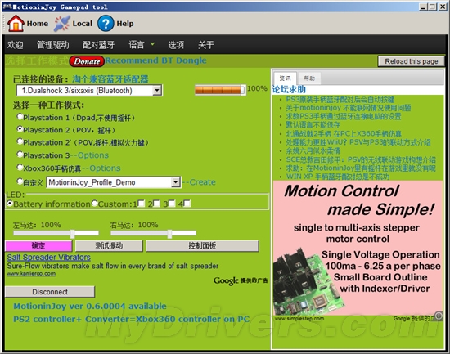Open the Salt Spreader Vibrators ad link
The height and width of the screenshot is (354, 450).
coord(49,257)
